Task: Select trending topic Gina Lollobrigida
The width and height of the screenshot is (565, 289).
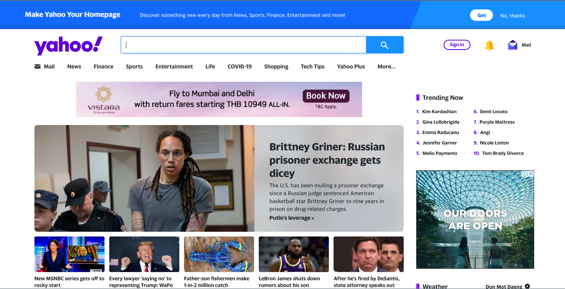Action: [441, 122]
